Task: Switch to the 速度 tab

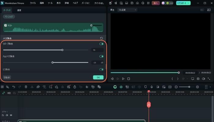Action: tap(19, 10)
